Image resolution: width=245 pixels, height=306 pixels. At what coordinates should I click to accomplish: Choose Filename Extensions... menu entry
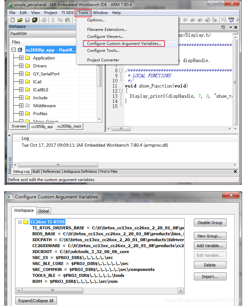click(x=107, y=29)
